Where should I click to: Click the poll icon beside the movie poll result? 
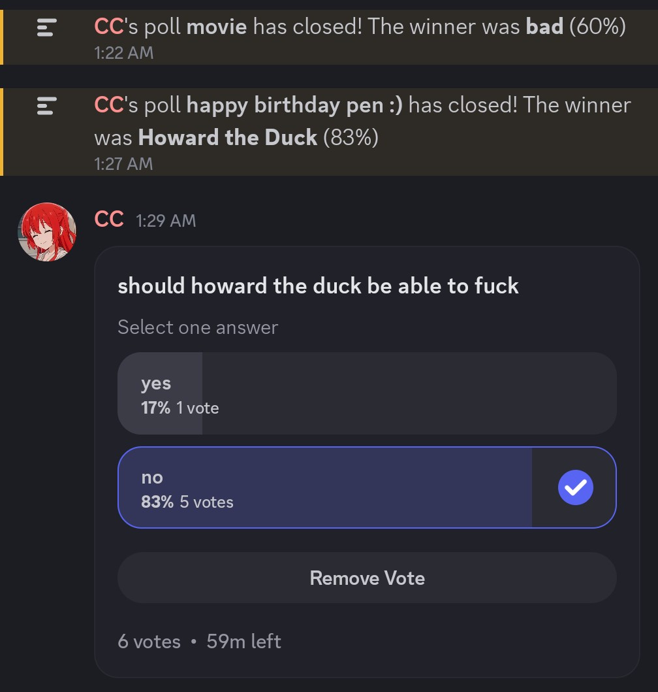tap(46, 27)
